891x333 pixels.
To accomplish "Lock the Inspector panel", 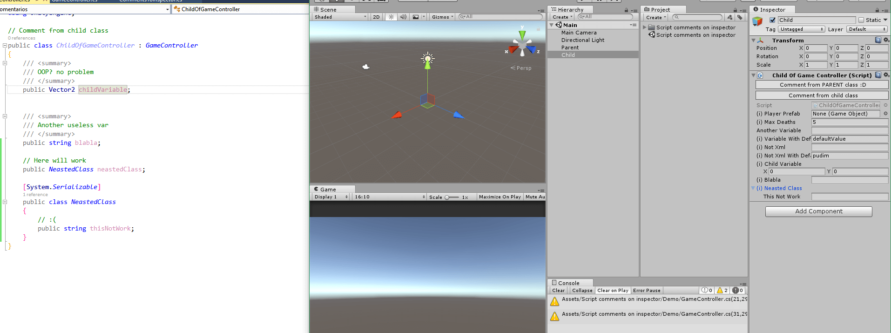I will coord(877,10).
